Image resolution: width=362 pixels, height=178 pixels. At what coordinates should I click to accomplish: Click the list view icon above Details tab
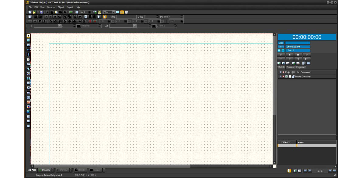304,63
